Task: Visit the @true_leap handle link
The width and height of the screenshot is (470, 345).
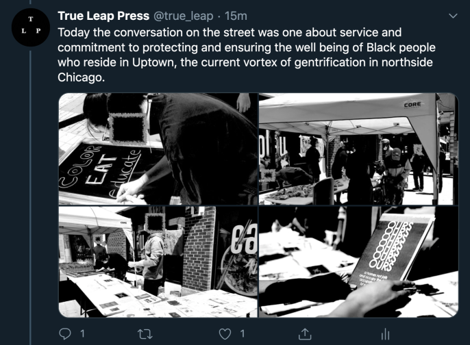Action: click(x=184, y=16)
